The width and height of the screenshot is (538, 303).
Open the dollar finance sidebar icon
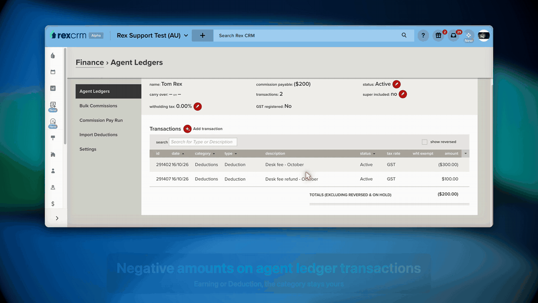pyautogui.click(x=53, y=204)
